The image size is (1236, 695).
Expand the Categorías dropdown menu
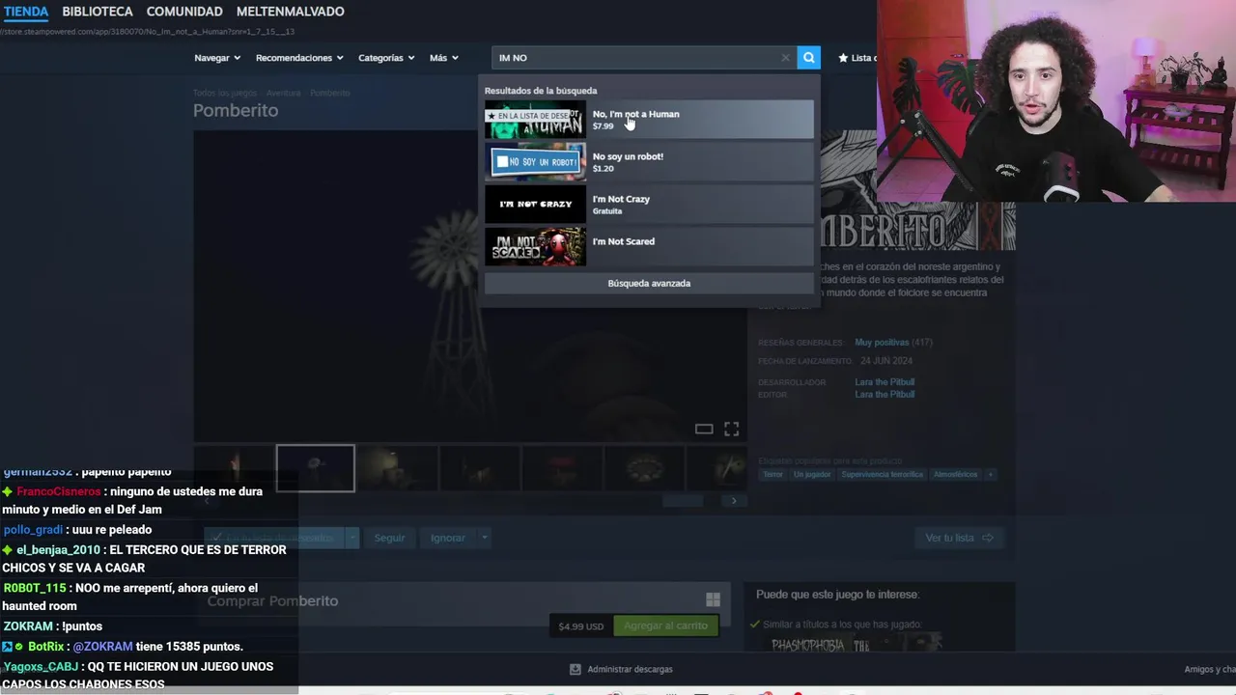386,58
